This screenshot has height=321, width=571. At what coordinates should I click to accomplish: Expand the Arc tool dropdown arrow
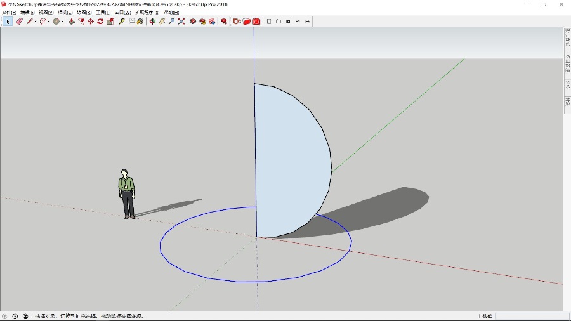click(49, 22)
